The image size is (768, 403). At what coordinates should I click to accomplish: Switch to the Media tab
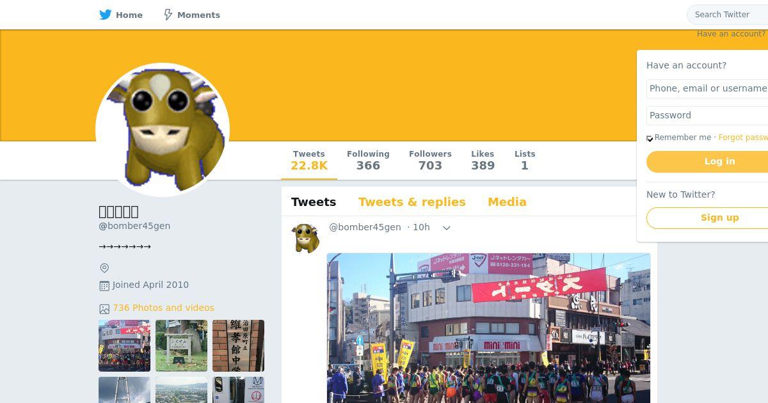(x=507, y=201)
